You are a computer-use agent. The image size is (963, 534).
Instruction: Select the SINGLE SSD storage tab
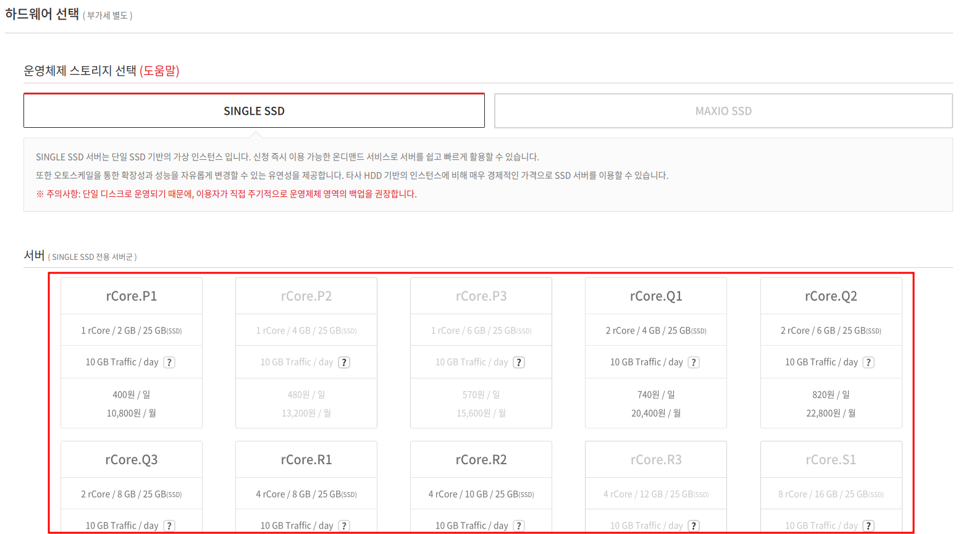[254, 111]
